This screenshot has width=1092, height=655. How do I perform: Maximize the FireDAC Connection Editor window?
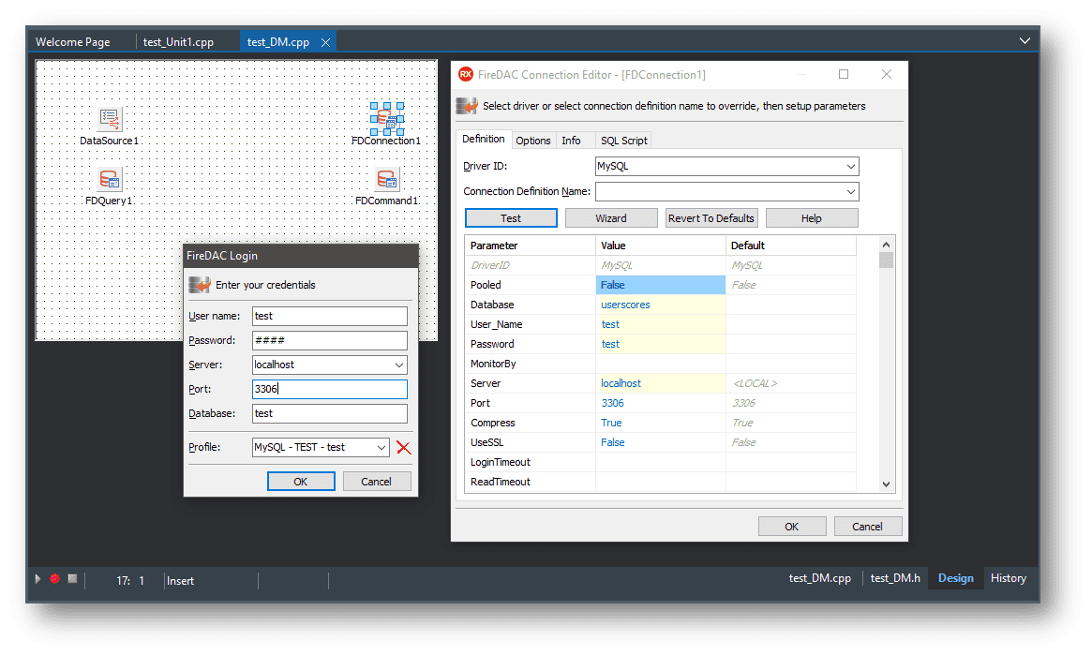pyautogui.click(x=844, y=74)
